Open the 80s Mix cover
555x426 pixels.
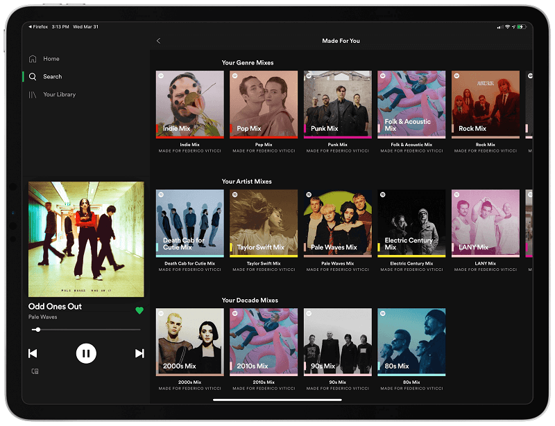click(411, 342)
